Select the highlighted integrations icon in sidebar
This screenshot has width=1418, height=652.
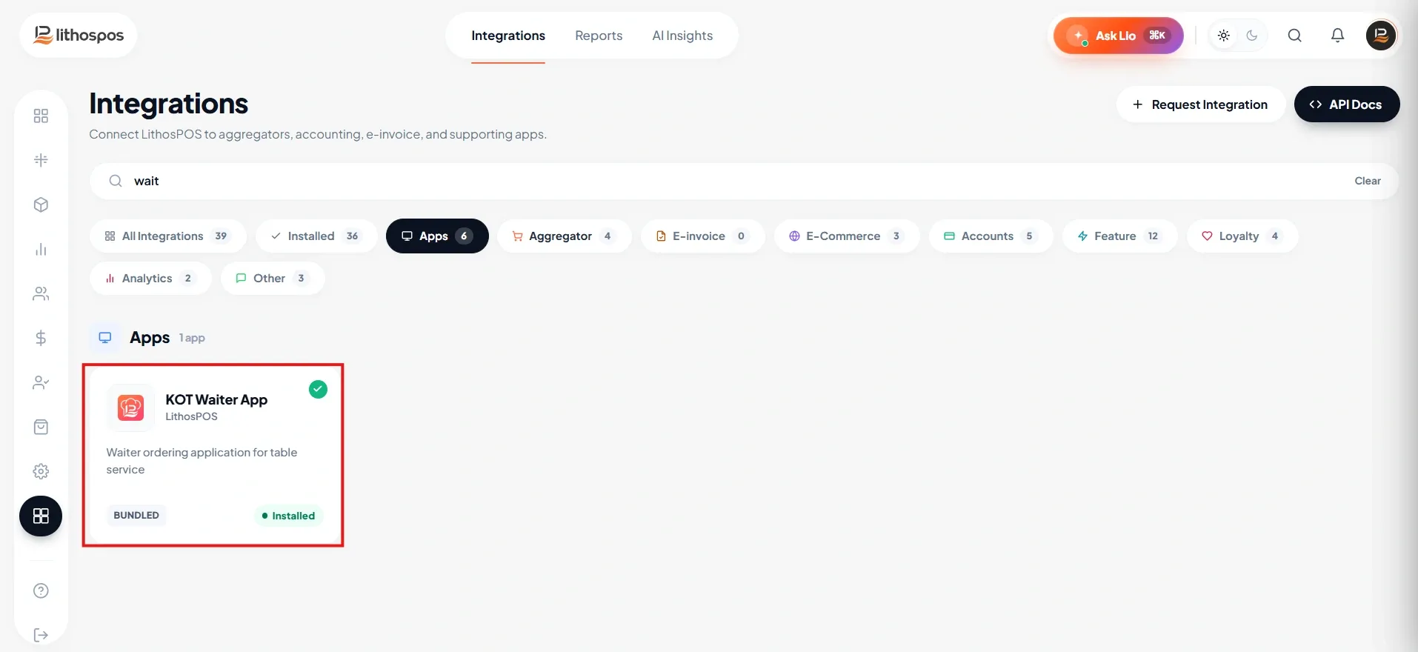41,516
